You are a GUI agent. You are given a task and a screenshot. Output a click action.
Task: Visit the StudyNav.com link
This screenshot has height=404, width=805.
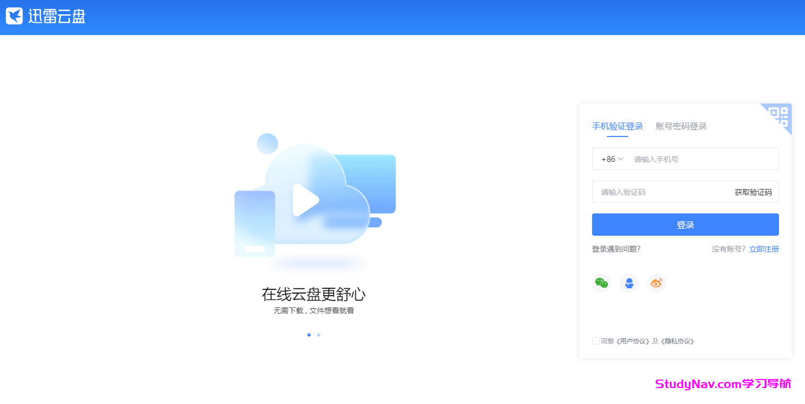click(722, 383)
